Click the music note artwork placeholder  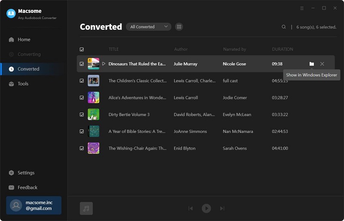coord(86,208)
